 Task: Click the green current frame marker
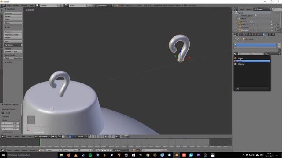40,142
